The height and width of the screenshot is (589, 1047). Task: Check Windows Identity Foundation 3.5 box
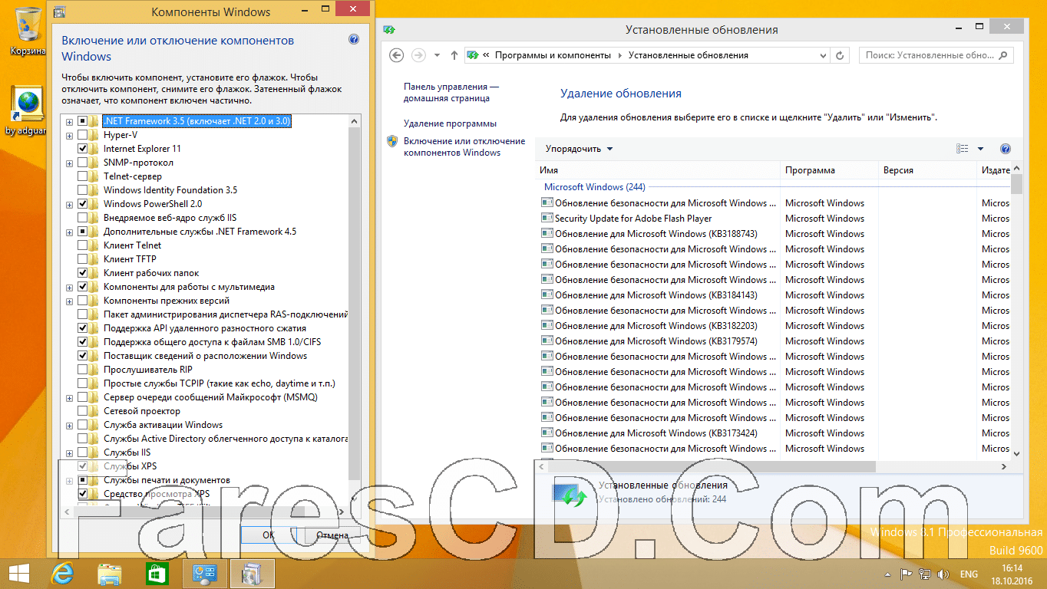pyautogui.click(x=82, y=190)
